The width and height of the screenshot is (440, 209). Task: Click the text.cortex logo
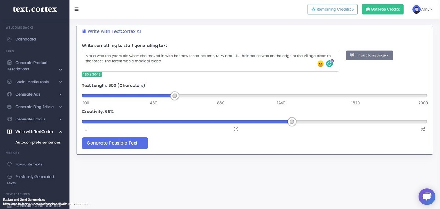coord(35,9)
